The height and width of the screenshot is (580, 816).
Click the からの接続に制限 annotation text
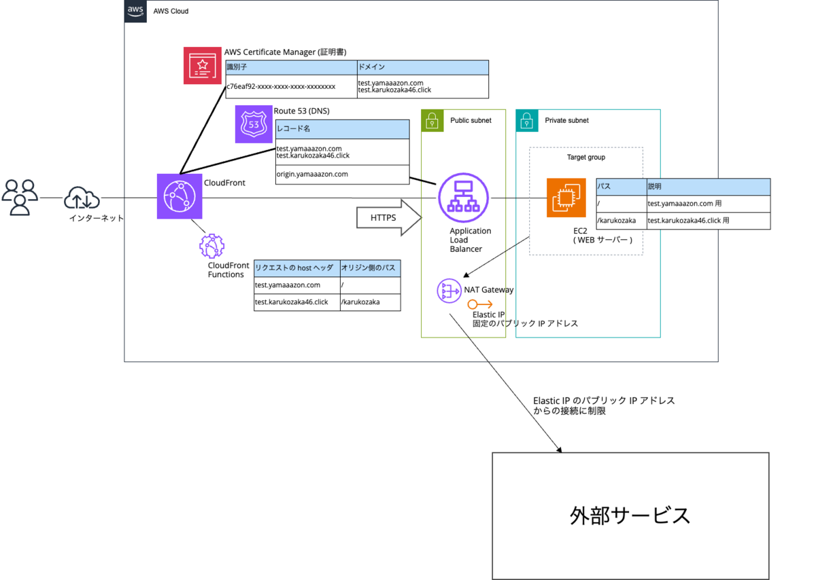(x=569, y=411)
